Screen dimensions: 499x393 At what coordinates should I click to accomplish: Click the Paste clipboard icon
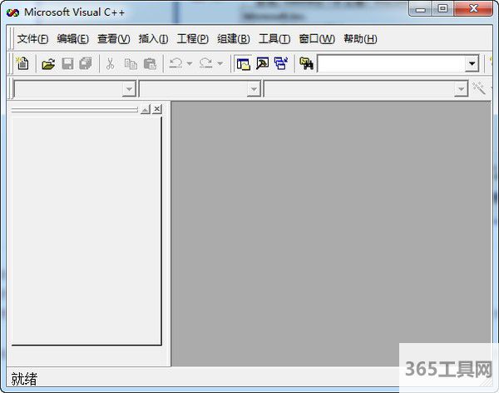[150, 64]
